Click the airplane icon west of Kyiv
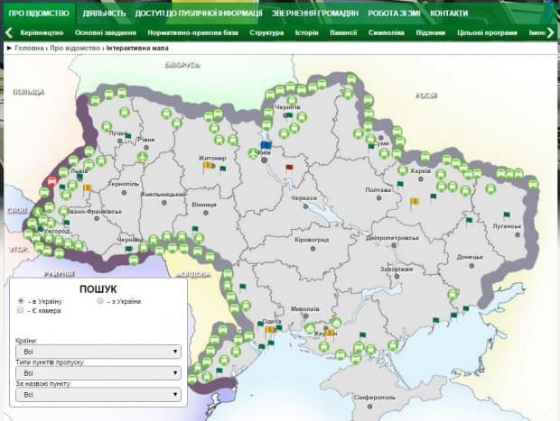560x421 pixels. [252, 152]
